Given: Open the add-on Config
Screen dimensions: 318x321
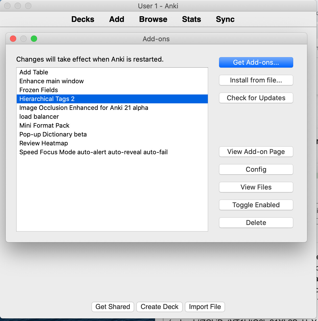Looking at the screenshot, I should click(x=256, y=169).
